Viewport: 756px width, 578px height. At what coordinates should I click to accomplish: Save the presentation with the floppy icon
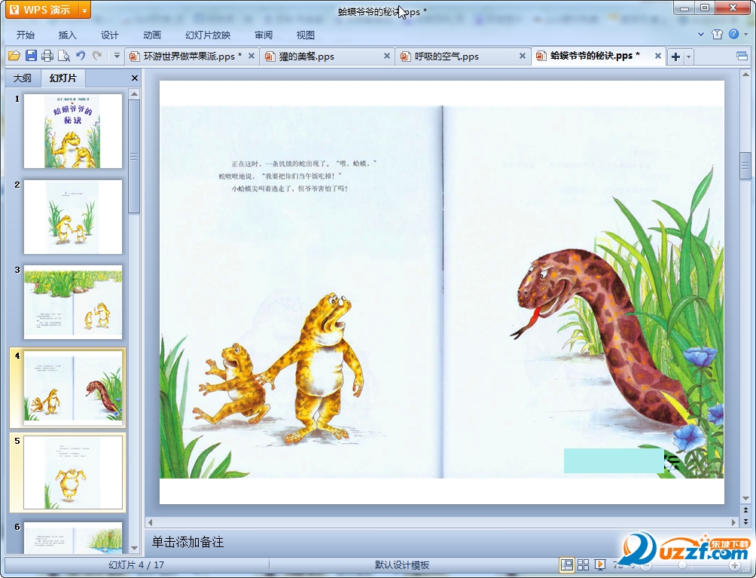click(31, 56)
